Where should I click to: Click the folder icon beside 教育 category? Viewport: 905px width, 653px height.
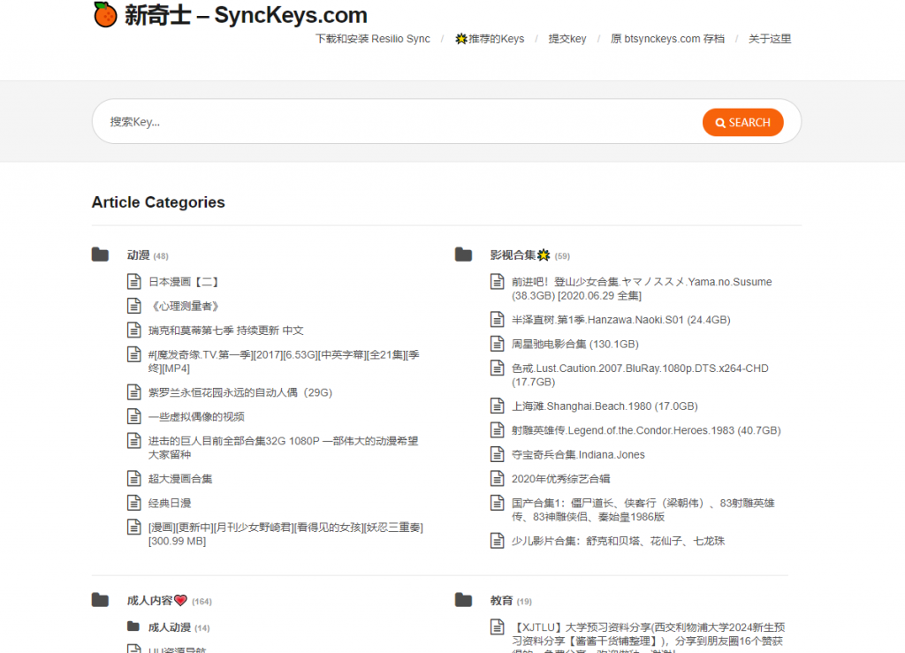464,599
